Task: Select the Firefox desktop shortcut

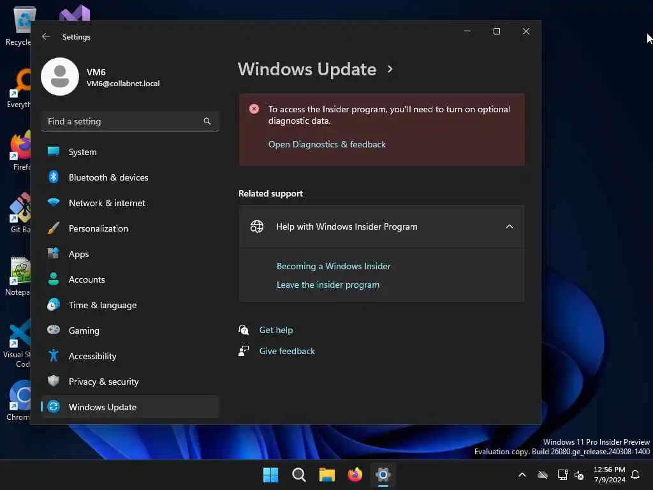Action: (x=20, y=150)
